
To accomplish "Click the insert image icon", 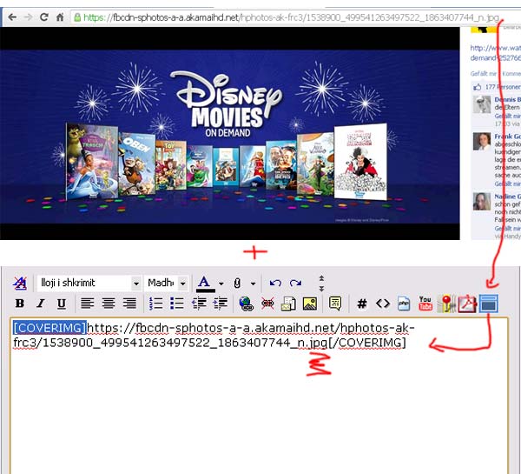I will [310, 304].
